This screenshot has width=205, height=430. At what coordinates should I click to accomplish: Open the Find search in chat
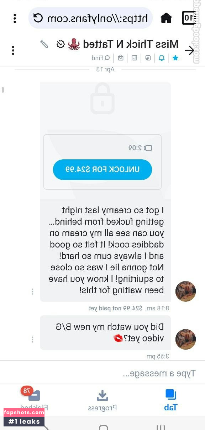pyautogui.click(x=101, y=58)
